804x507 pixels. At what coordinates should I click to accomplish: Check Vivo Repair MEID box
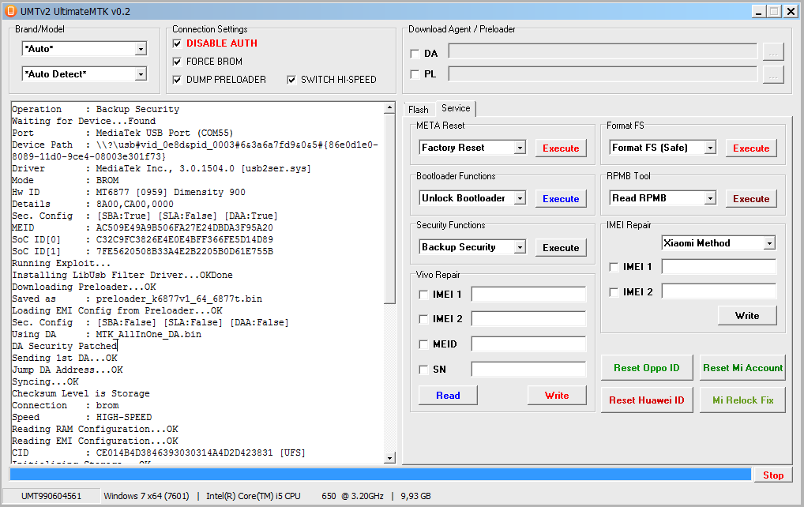[423, 344]
